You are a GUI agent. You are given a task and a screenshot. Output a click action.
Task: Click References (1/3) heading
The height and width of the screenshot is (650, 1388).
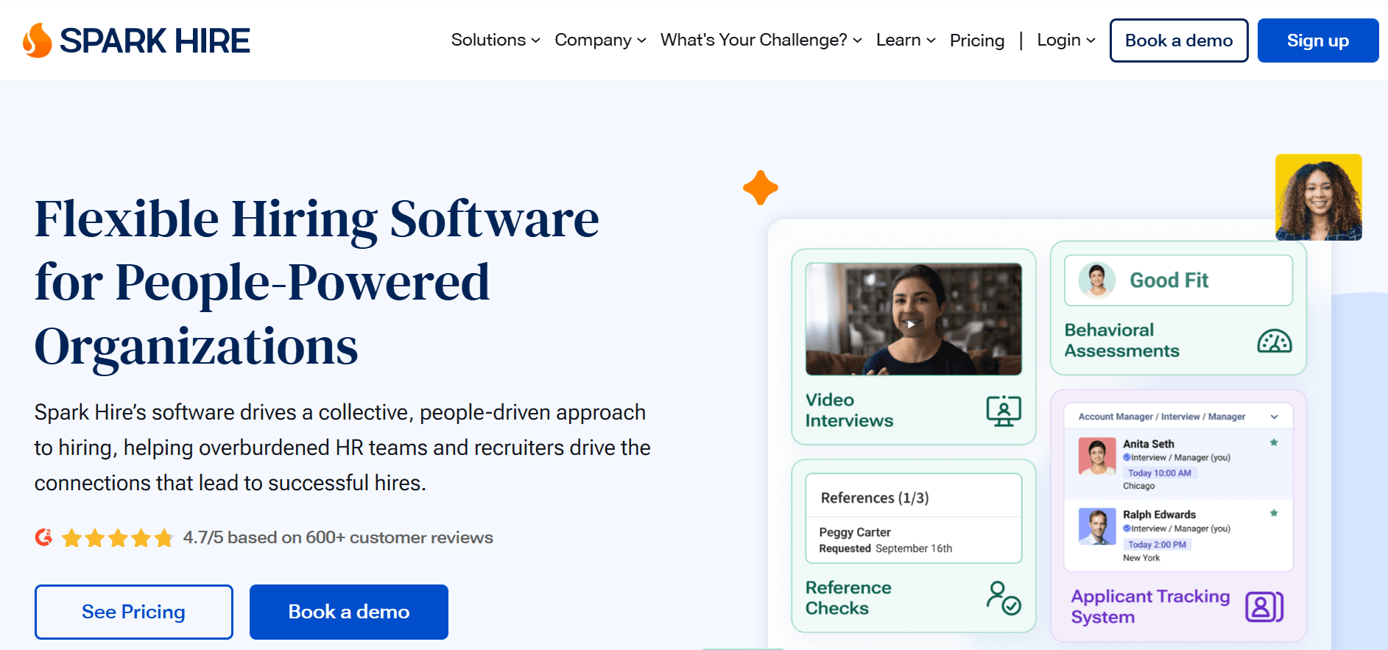click(x=875, y=498)
